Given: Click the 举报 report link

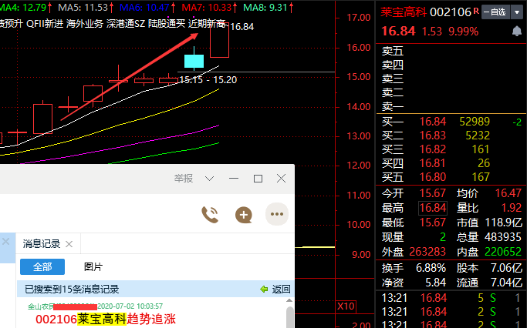Looking at the screenshot, I should click(x=184, y=179).
